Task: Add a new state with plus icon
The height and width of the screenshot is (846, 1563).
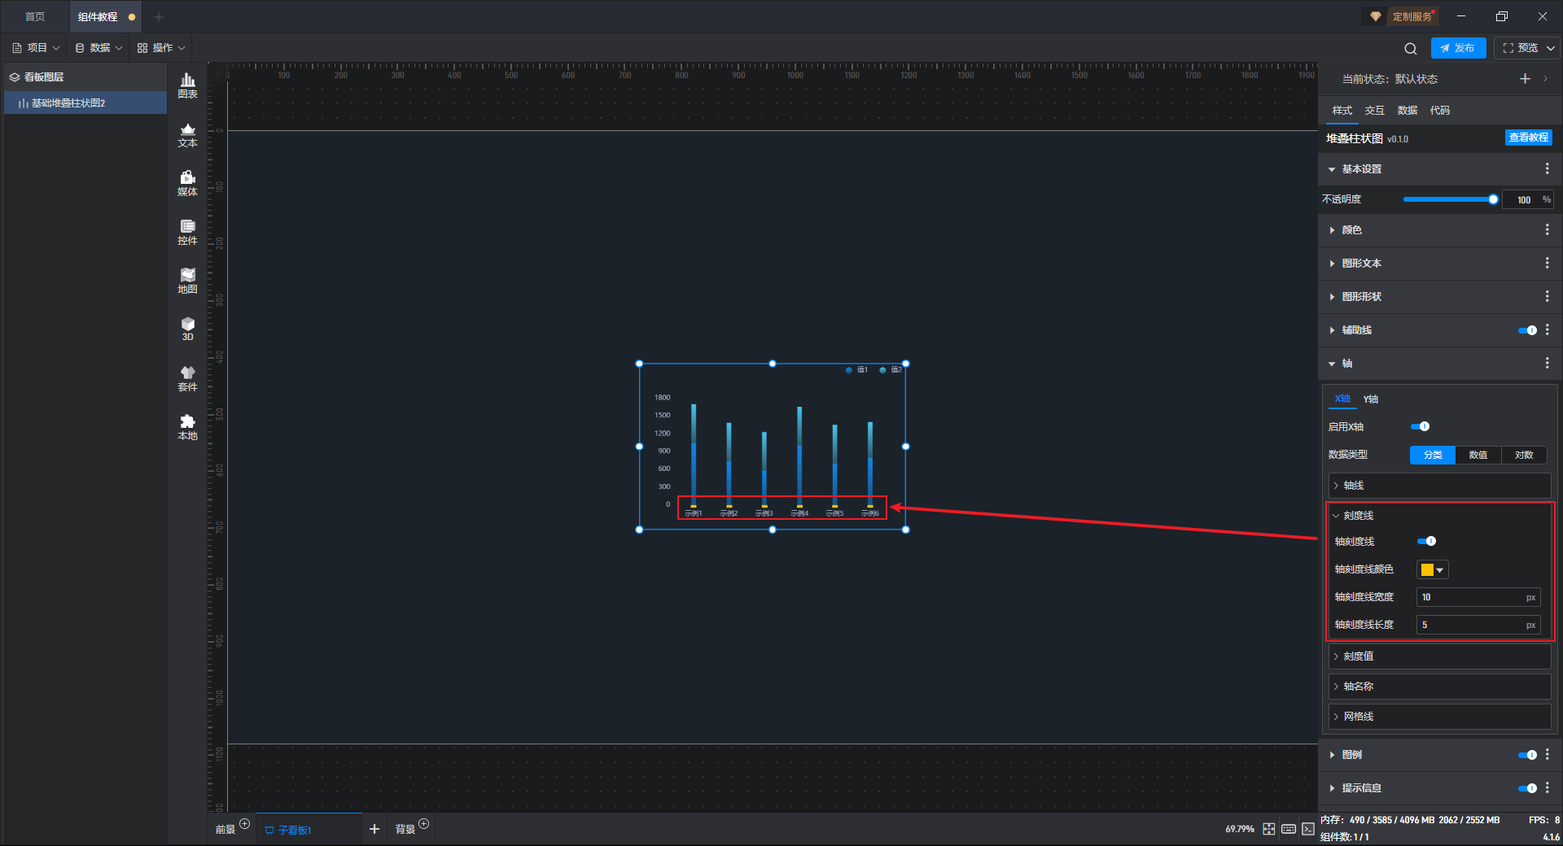Action: (x=1525, y=79)
